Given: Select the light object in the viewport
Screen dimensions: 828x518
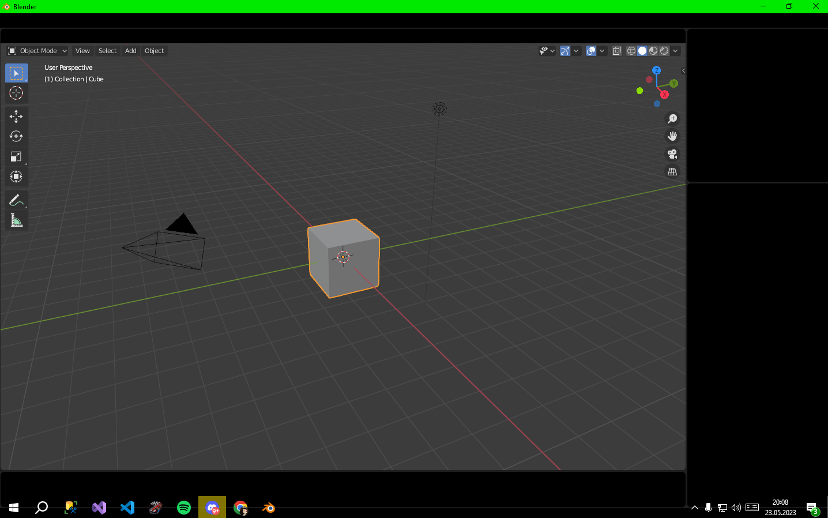Looking at the screenshot, I should coord(439,108).
